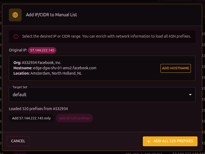This screenshot has height=154, width=205.
Task: Click the info circle icon in banner
Action: pyautogui.click(x=16, y=37)
